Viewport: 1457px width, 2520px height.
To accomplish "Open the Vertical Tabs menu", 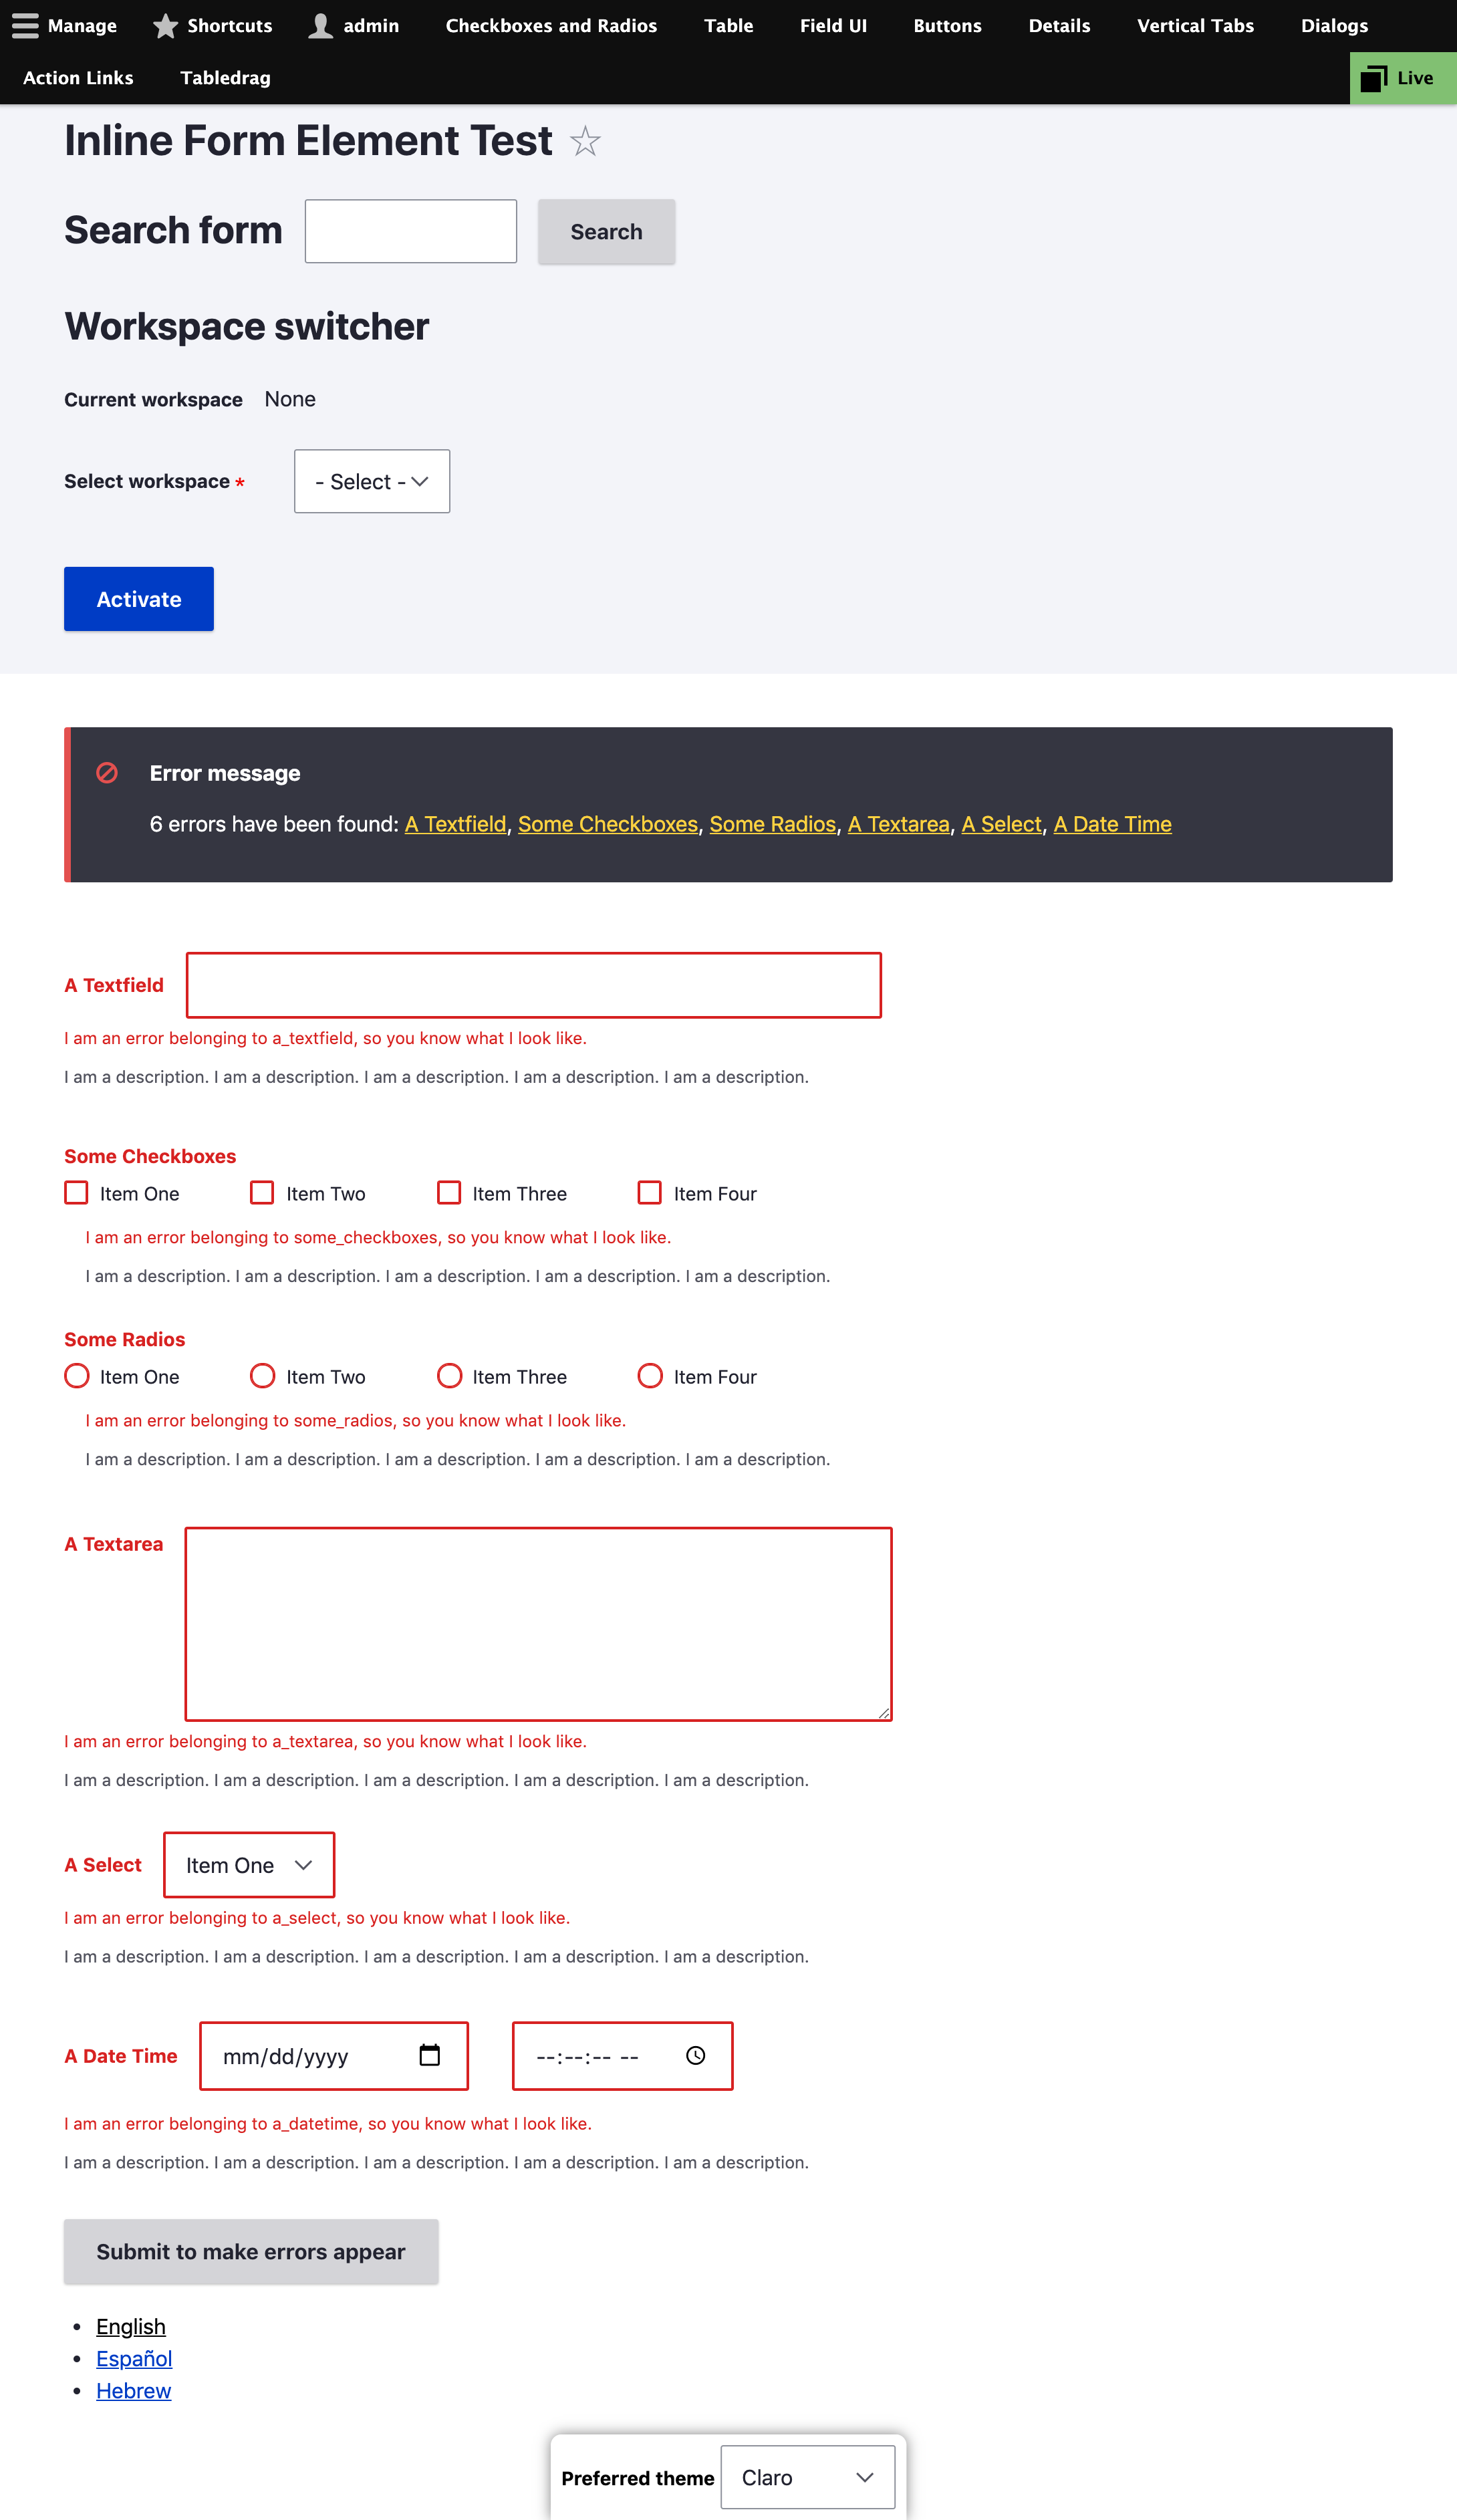I will [1195, 25].
